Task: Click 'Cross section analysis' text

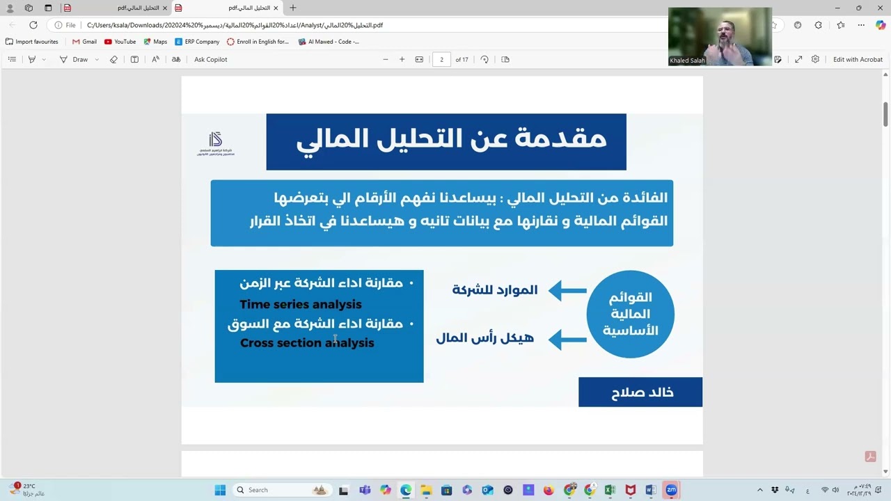Action: [307, 343]
